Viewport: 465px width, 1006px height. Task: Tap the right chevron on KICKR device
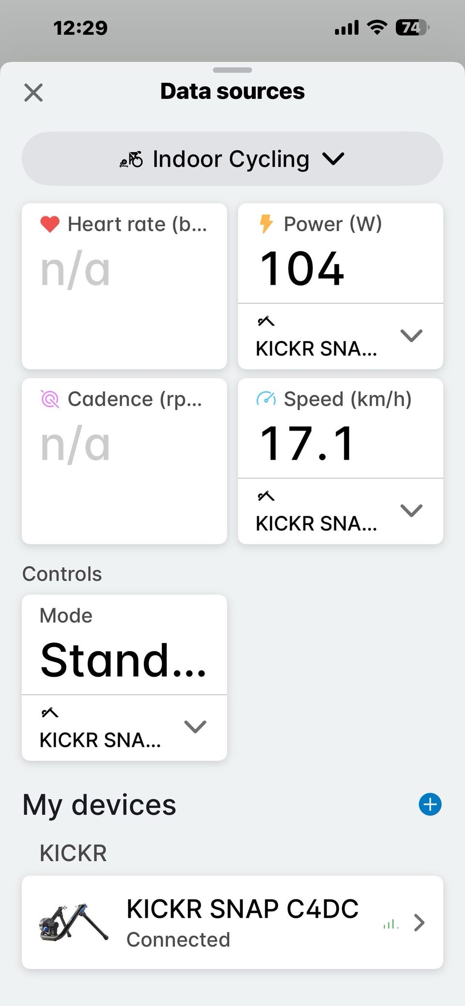click(419, 923)
